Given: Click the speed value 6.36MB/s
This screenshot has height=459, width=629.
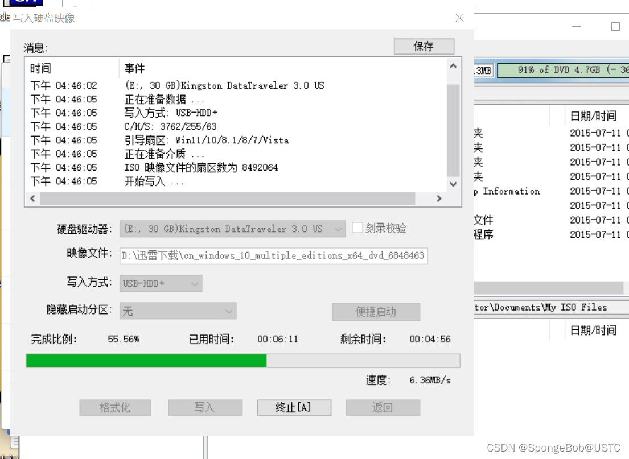Looking at the screenshot, I should (430, 380).
